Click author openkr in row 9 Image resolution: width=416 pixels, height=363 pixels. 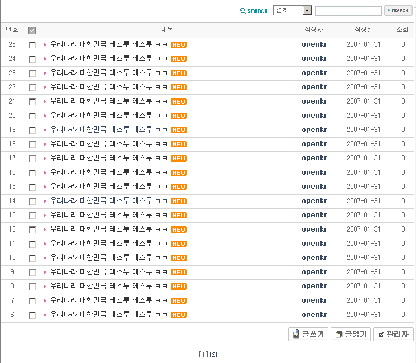point(314,273)
